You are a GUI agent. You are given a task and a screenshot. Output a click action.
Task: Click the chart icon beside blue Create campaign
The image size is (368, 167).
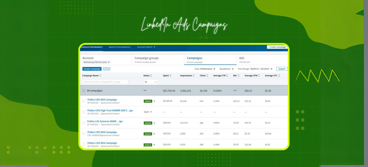click(x=106, y=69)
